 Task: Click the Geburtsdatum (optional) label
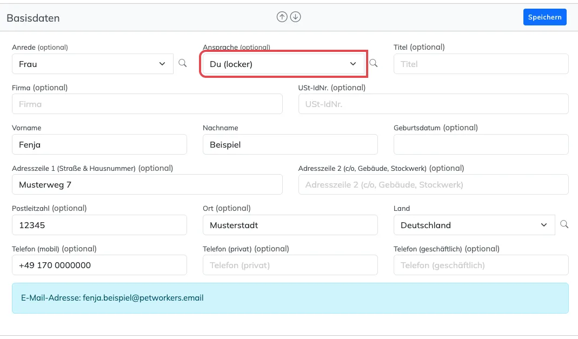tap(436, 128)
